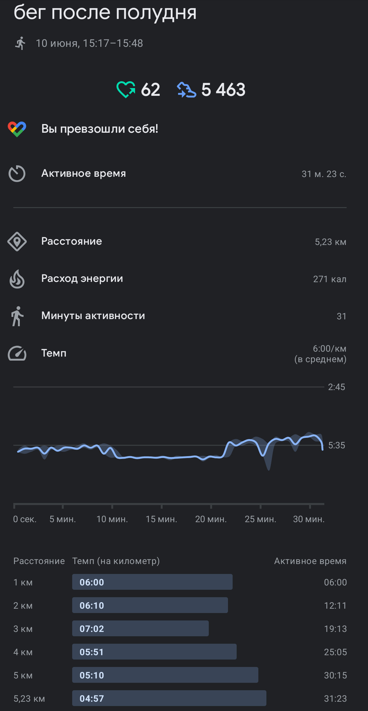This screenshot has height=711, width=368.
Task: Select the 07:02 pace bar for 3 км
Action: coord(140,628)
